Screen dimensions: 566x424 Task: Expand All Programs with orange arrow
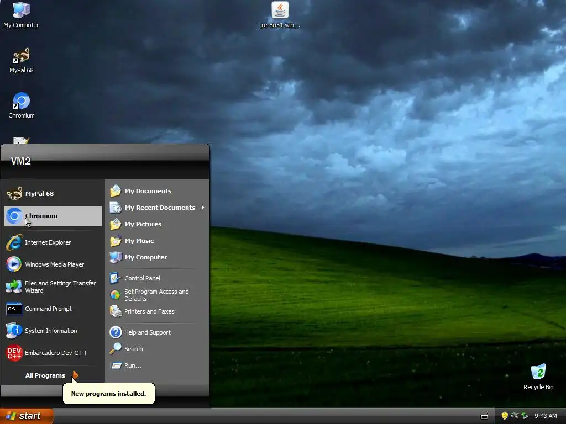click(x=75, y=375)
